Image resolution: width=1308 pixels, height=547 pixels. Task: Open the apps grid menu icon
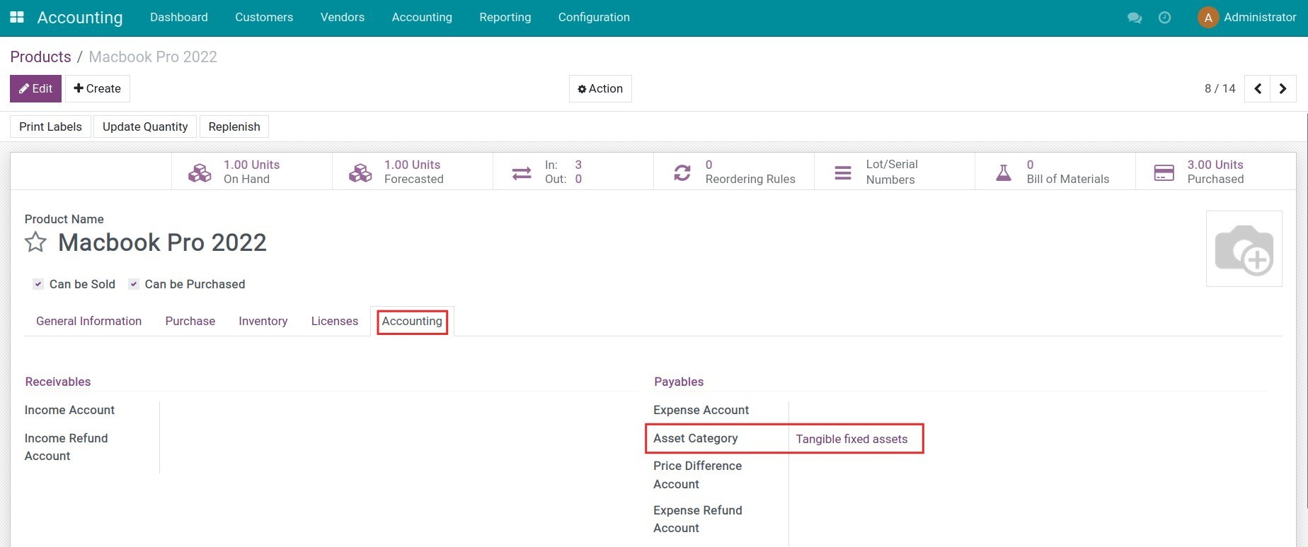pyautogui.click(x=17, y=17)
